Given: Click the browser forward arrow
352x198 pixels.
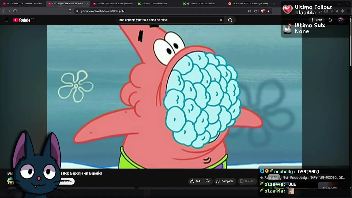Looking at the screenshot, I should coord(9,11).
